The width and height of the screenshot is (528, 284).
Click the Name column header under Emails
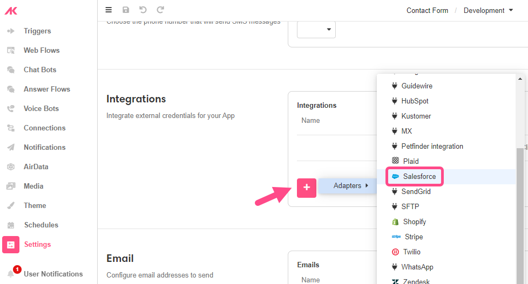pos(310,280)
